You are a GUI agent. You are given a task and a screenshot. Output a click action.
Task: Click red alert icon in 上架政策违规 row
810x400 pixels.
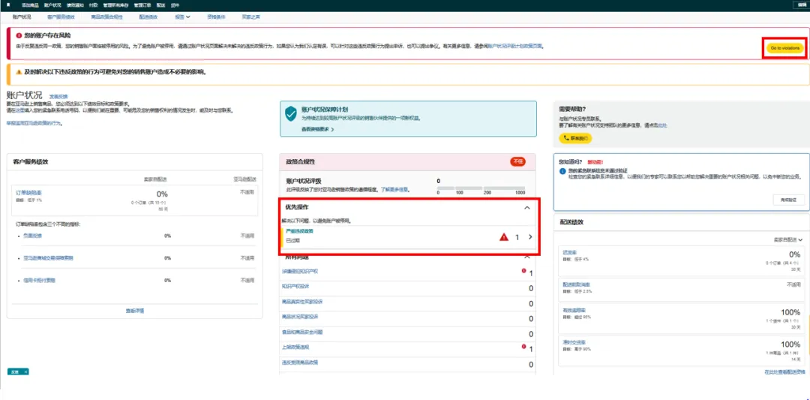point(523,347)
